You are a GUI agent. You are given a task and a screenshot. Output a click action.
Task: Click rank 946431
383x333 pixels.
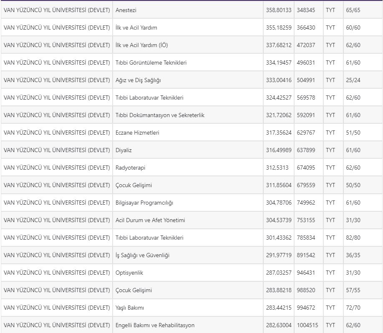pyautogui.click(x=306, y=273)
